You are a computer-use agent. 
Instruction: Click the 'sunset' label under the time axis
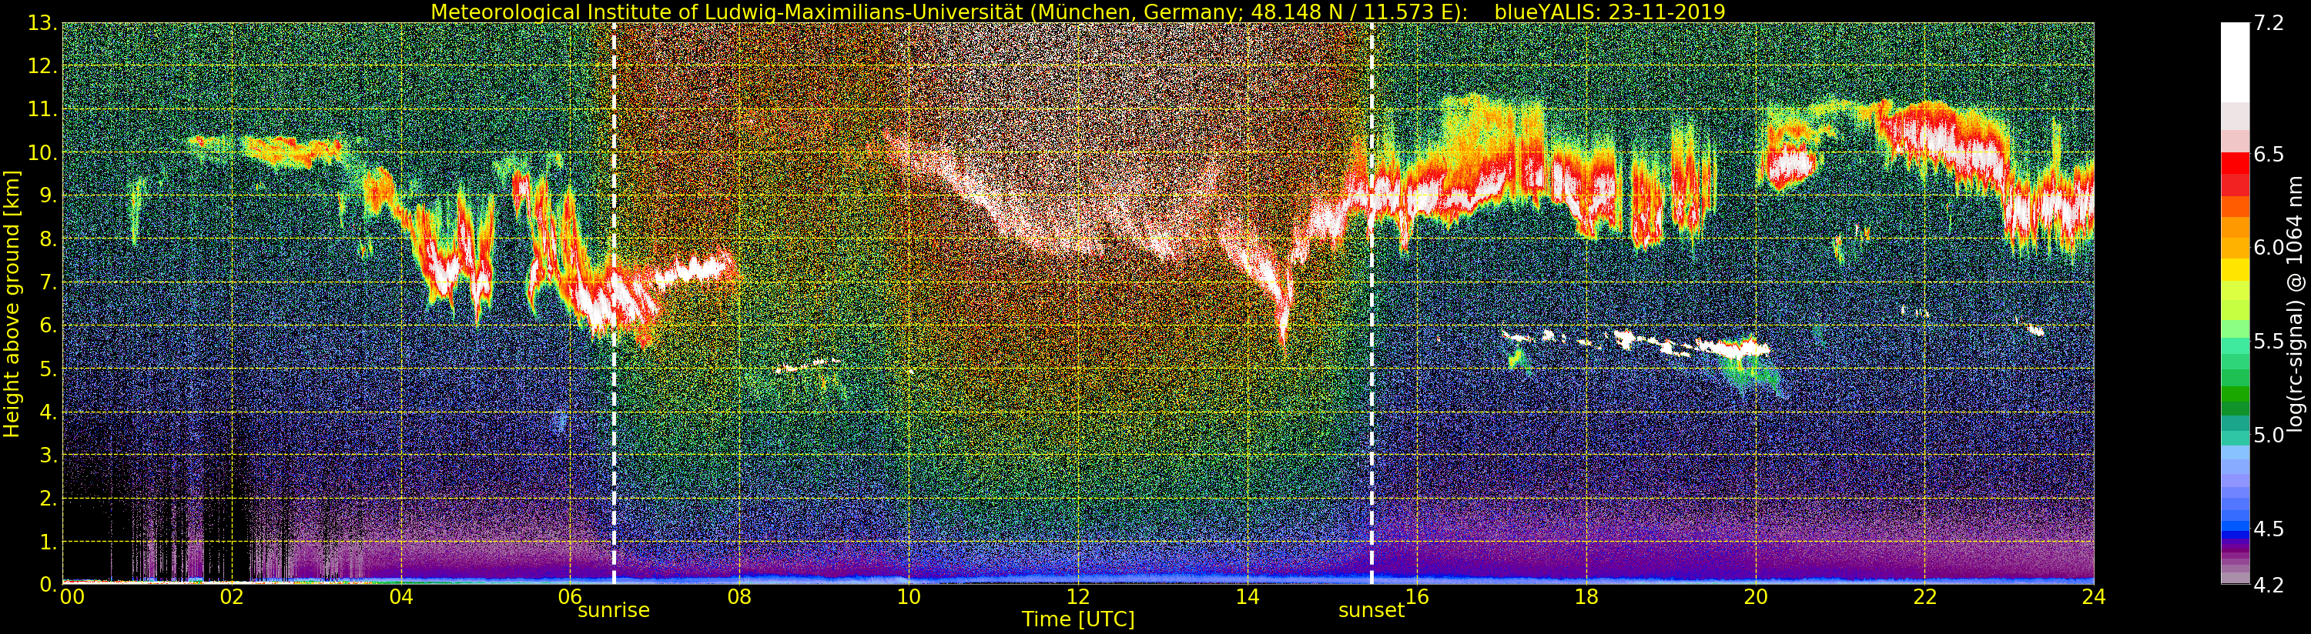coord(1371,611)
